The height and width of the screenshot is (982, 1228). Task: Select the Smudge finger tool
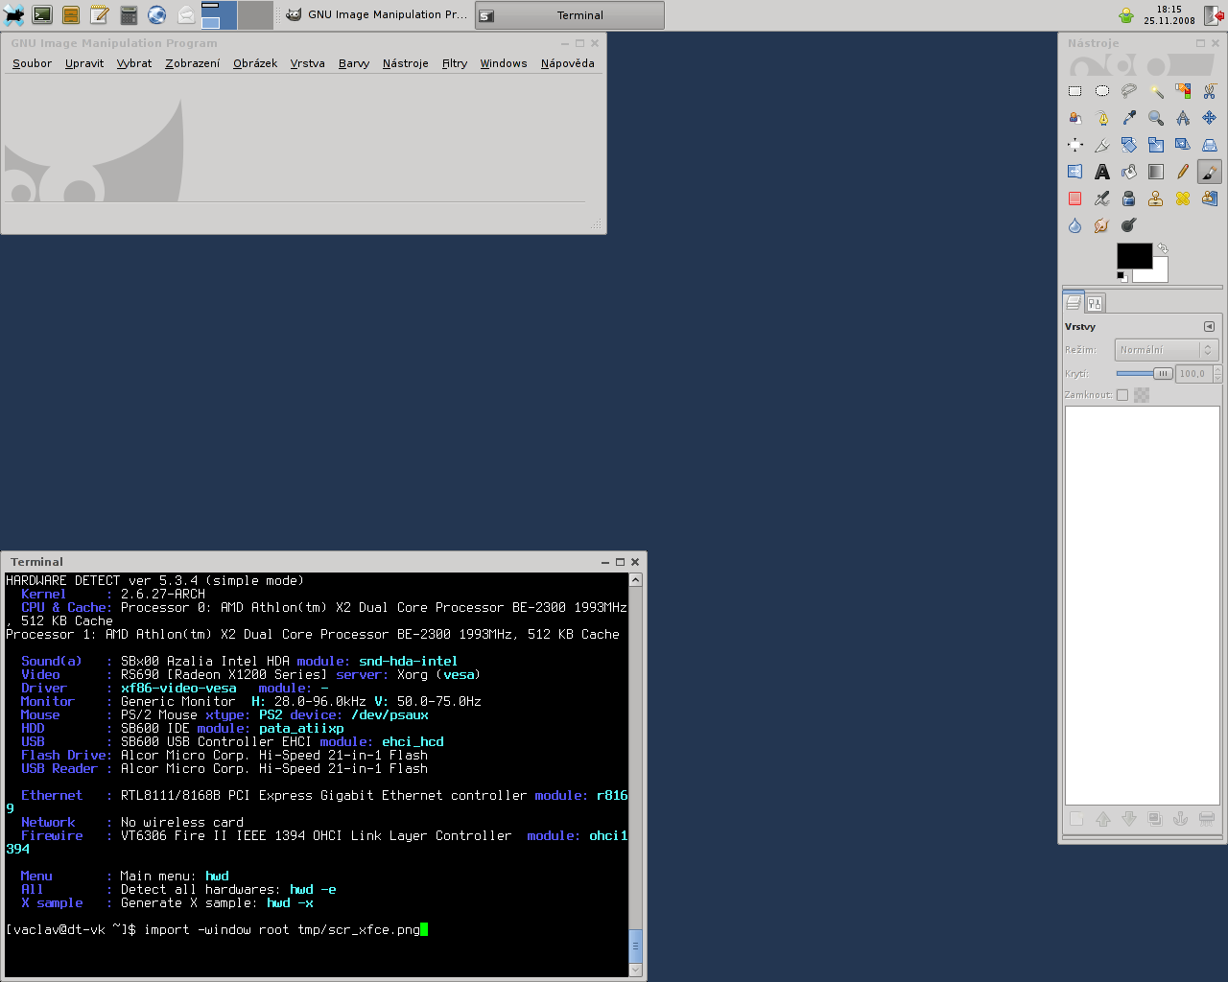pos(1102,225)
